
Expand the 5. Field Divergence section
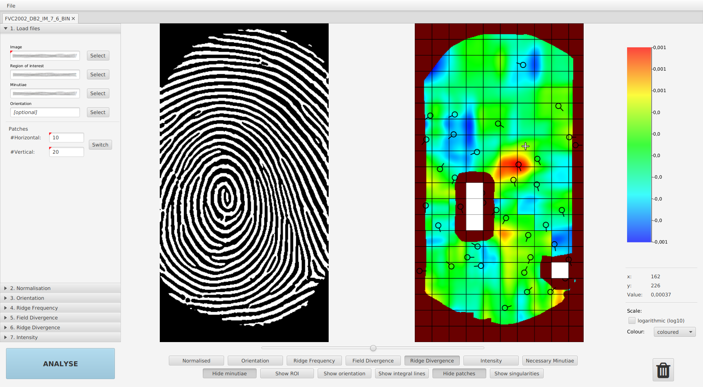tap(60, 318)
